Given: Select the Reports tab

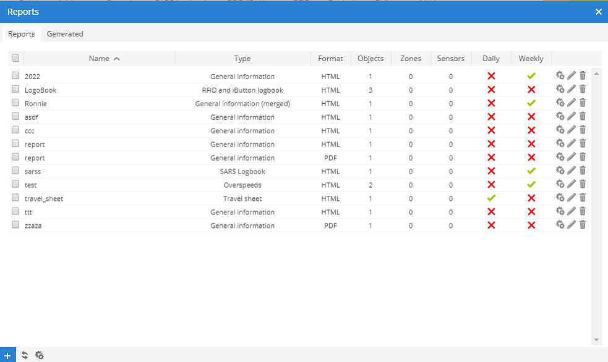Looking at the screenshot, I should [21, 34].
